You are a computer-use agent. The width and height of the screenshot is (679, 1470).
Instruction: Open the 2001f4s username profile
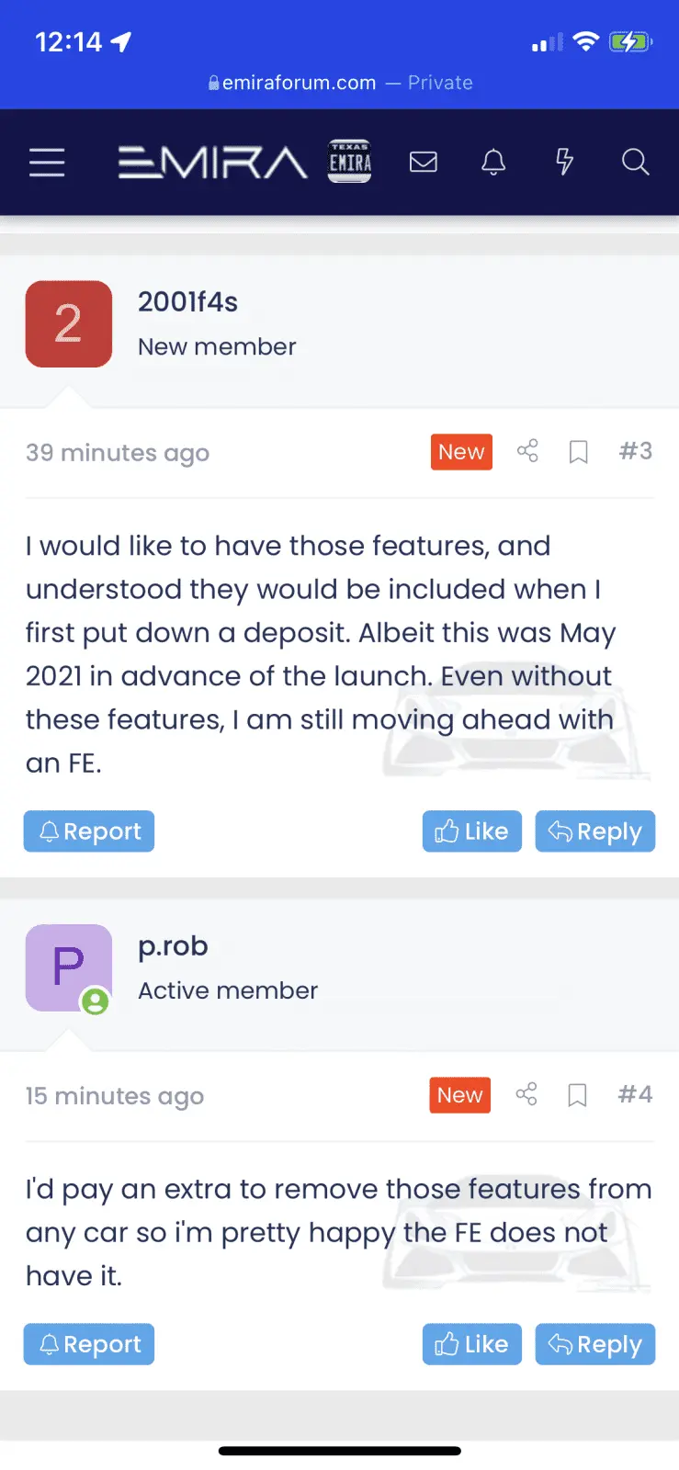187,302
